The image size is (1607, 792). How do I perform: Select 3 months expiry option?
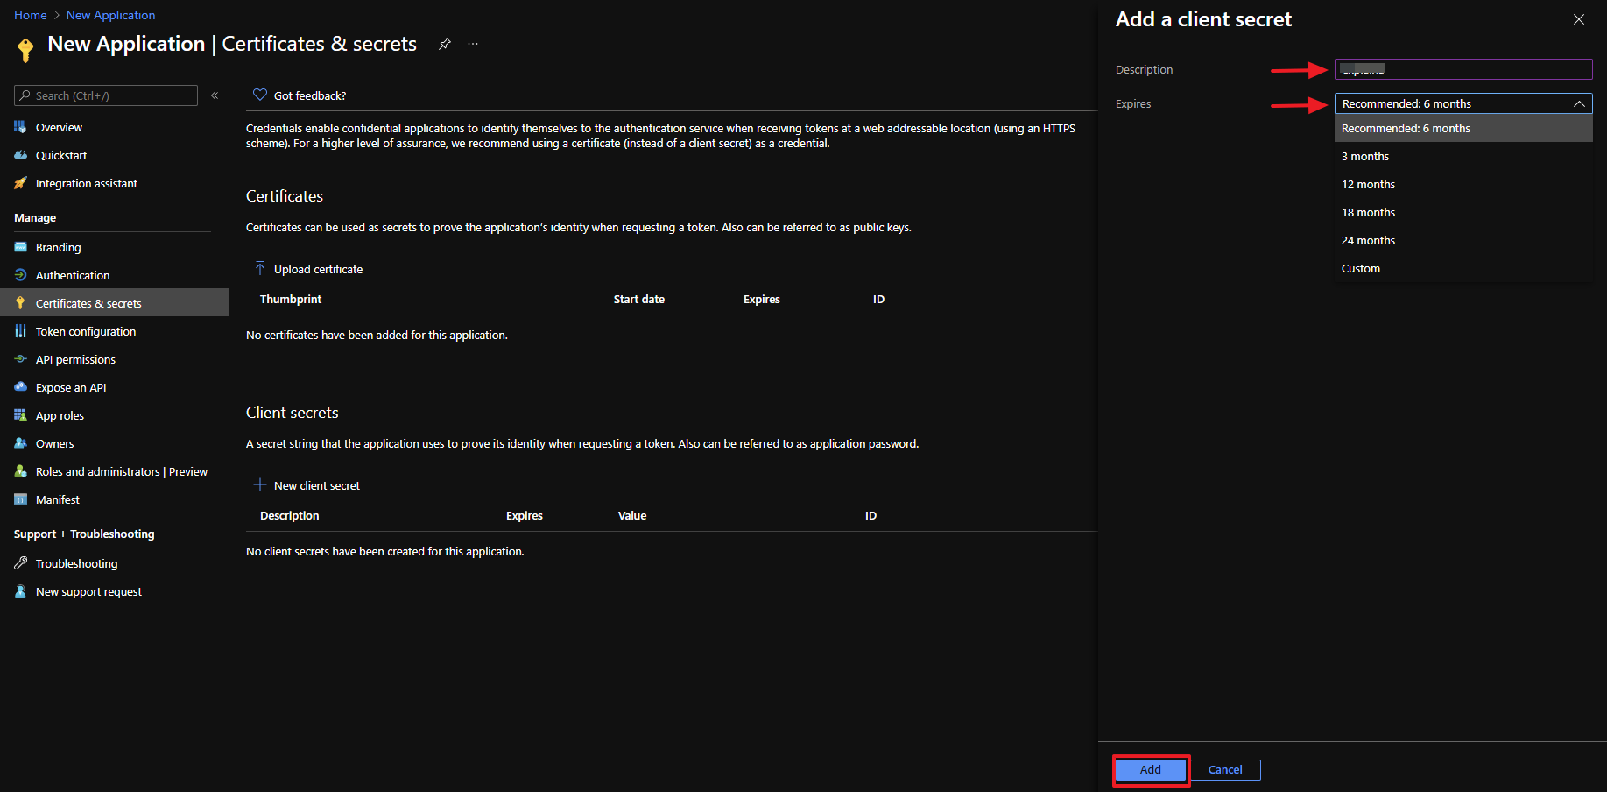(1365, 156)
